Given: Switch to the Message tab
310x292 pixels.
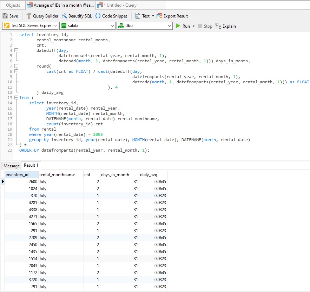Looking at the screenshot, I should coord(12,166).
